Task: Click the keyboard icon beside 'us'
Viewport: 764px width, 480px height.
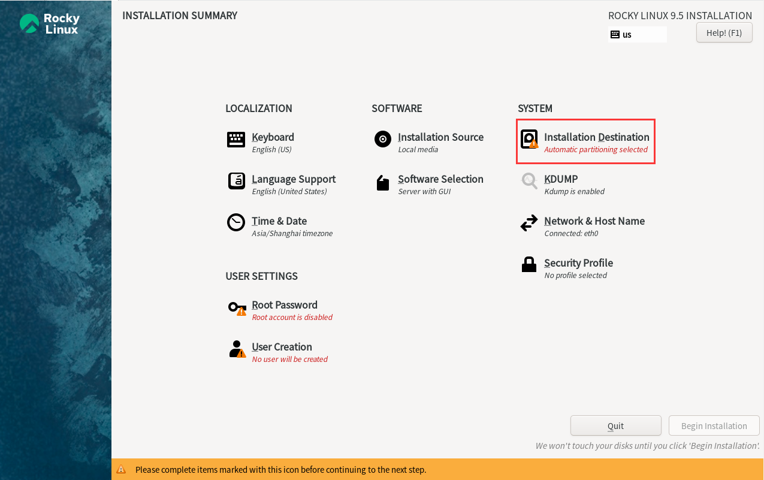Action: (x=615, y=35)
